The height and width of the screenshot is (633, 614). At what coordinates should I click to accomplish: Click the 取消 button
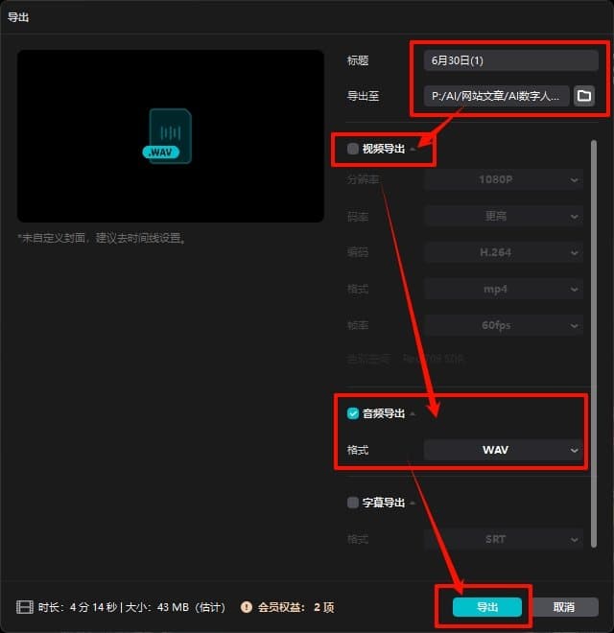coord(563,607)
